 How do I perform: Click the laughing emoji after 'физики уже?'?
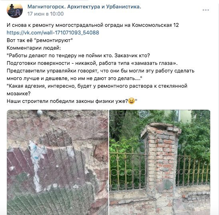[x=131, y=101]
